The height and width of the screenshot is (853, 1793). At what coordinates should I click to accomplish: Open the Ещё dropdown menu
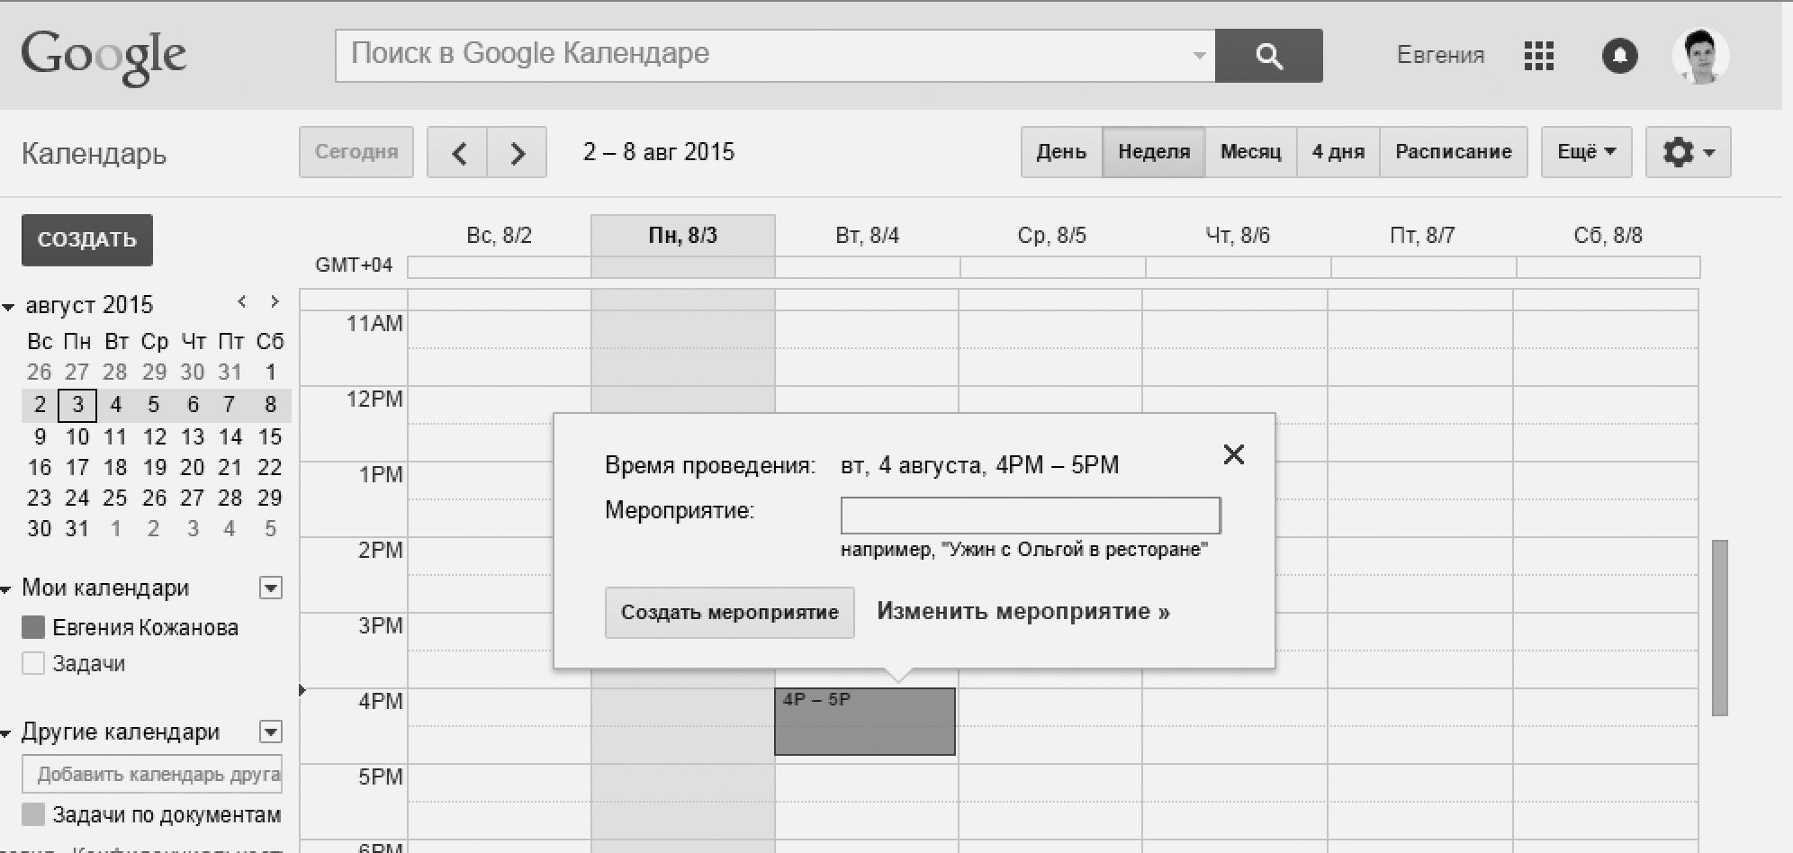coord(1586,152)
